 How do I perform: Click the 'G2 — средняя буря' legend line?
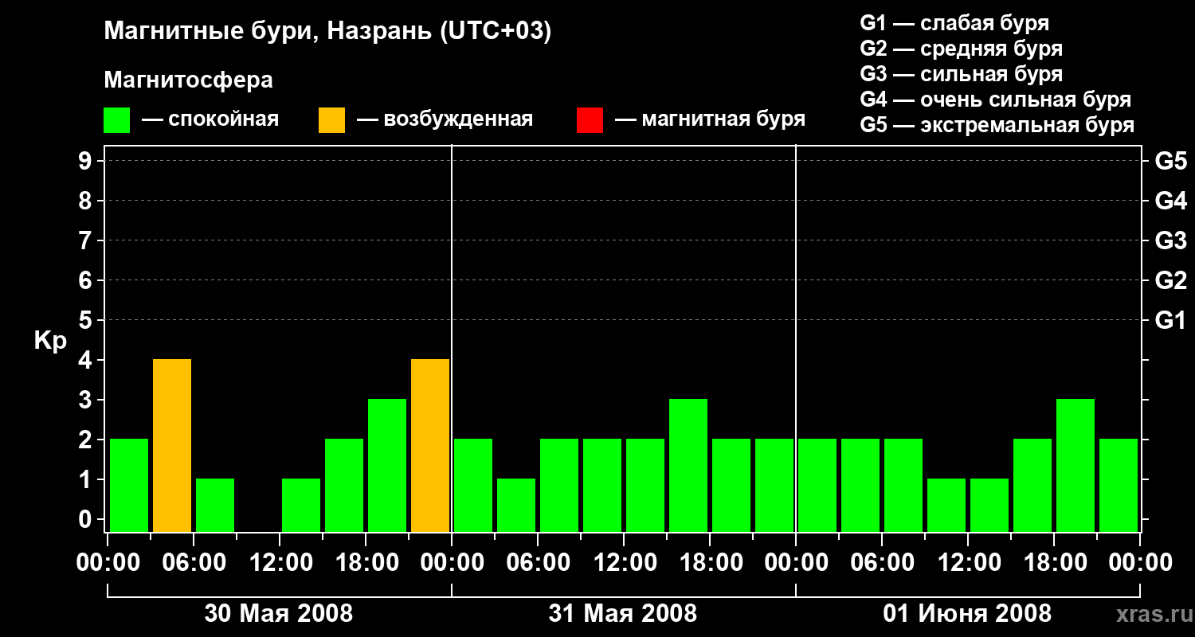(961, 49)
